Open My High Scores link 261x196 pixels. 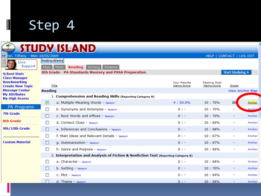[16, 99]
